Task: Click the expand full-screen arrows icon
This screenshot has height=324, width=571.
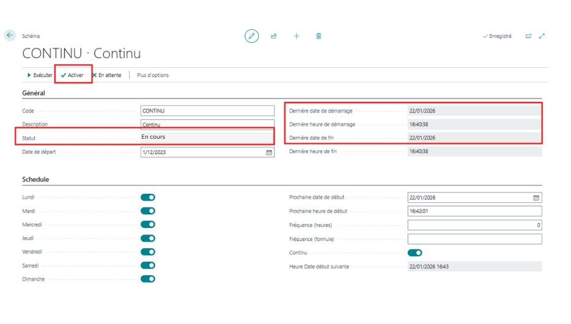Action: [542, 36]
